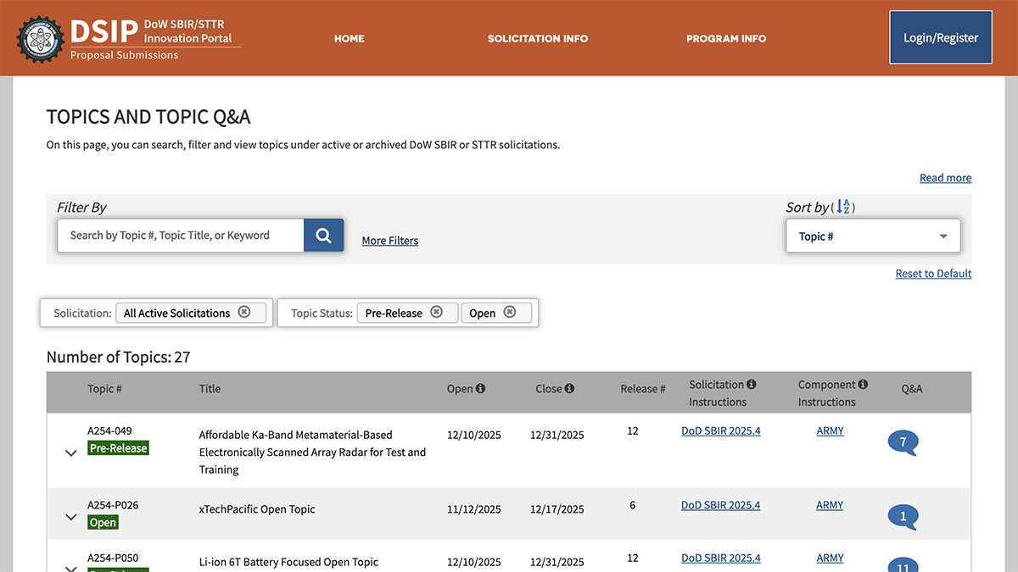The width and height of the screenshot is (1018, 572).
Task: Open Q&A bubble showing 7 questions
Action: pyautogui.click(x=903, y=442)
